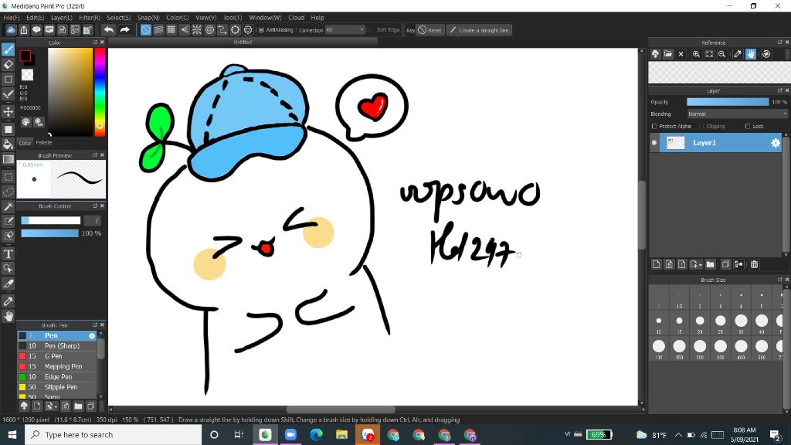791x445 pixels.
Task: Click Create a straight line button
Action: [479, 30]
